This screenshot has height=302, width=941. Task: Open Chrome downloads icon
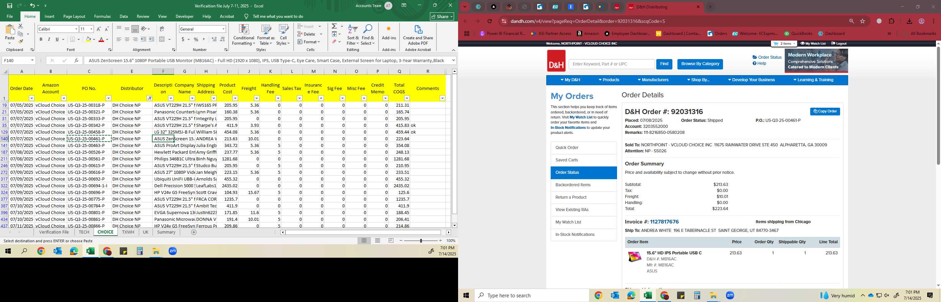coord(909,21)
